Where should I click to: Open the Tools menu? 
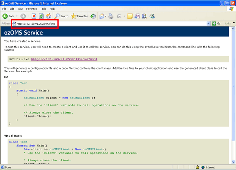[43, 9]
